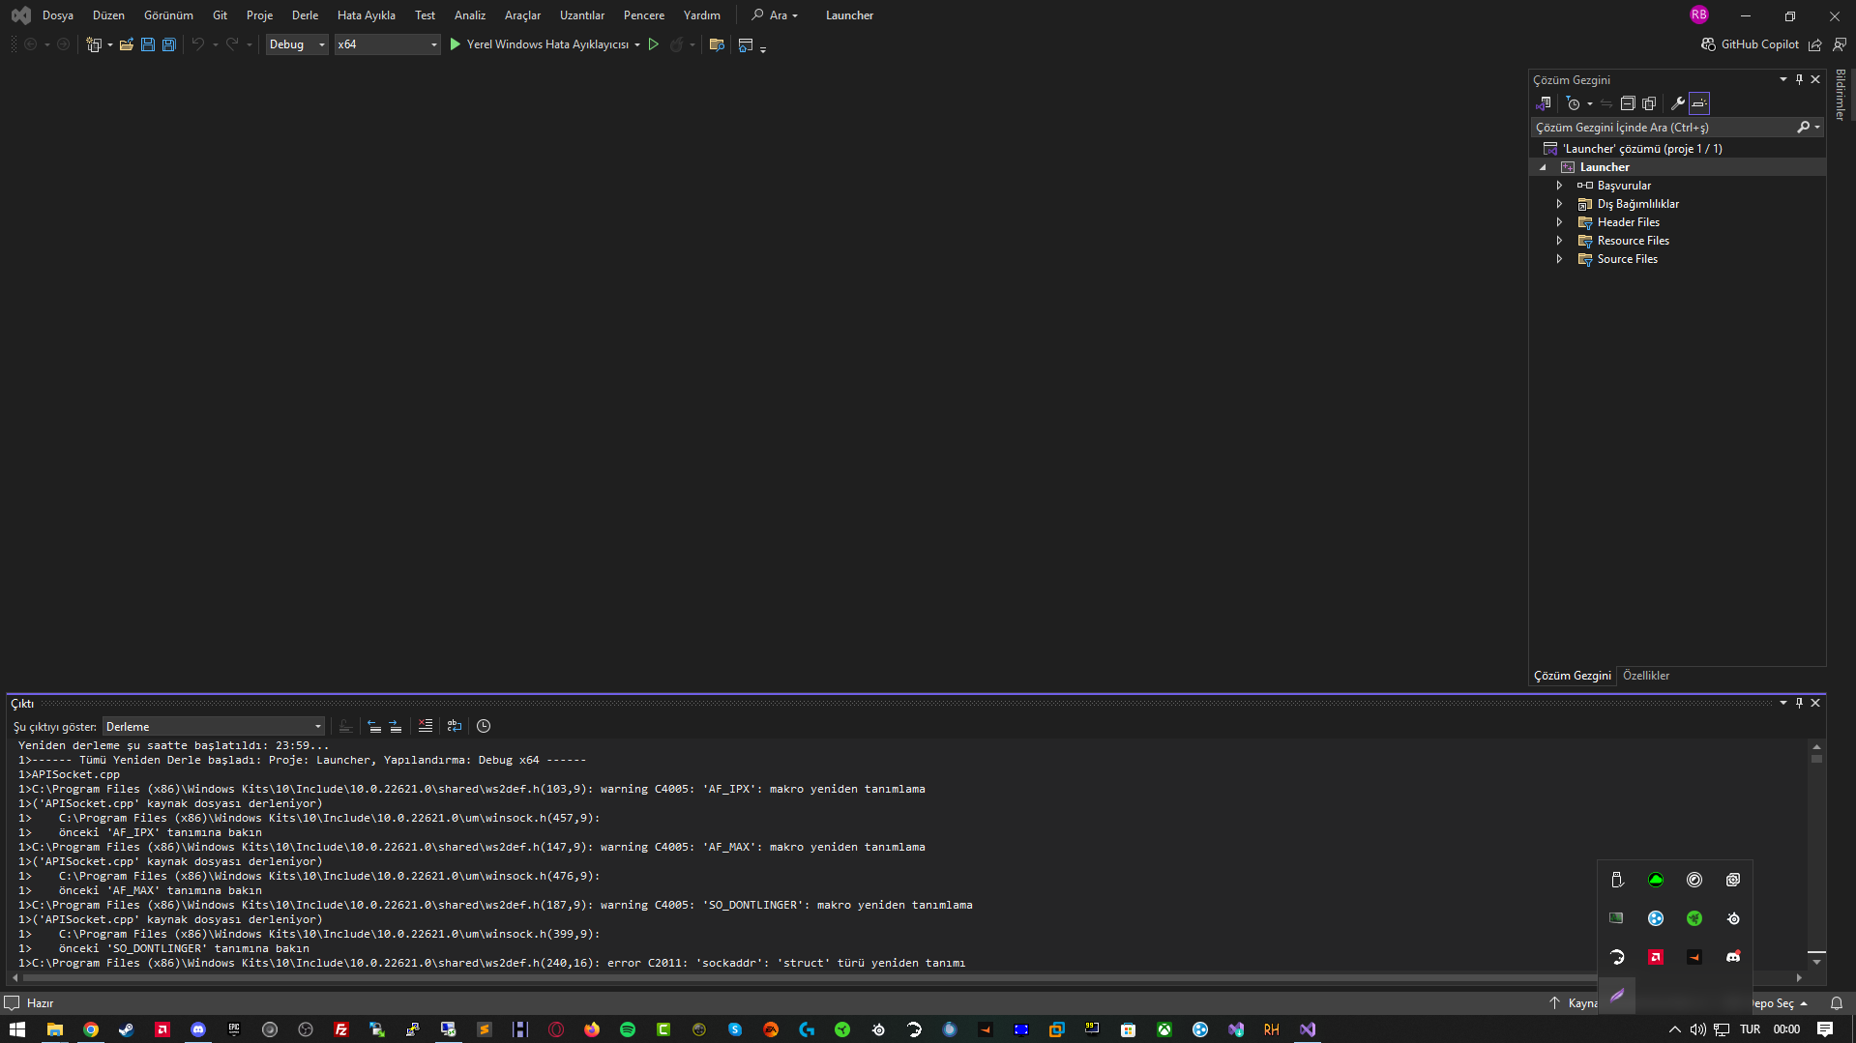Open the Dosya menu
This screenshot has height=1043, width=1856.
58,15
